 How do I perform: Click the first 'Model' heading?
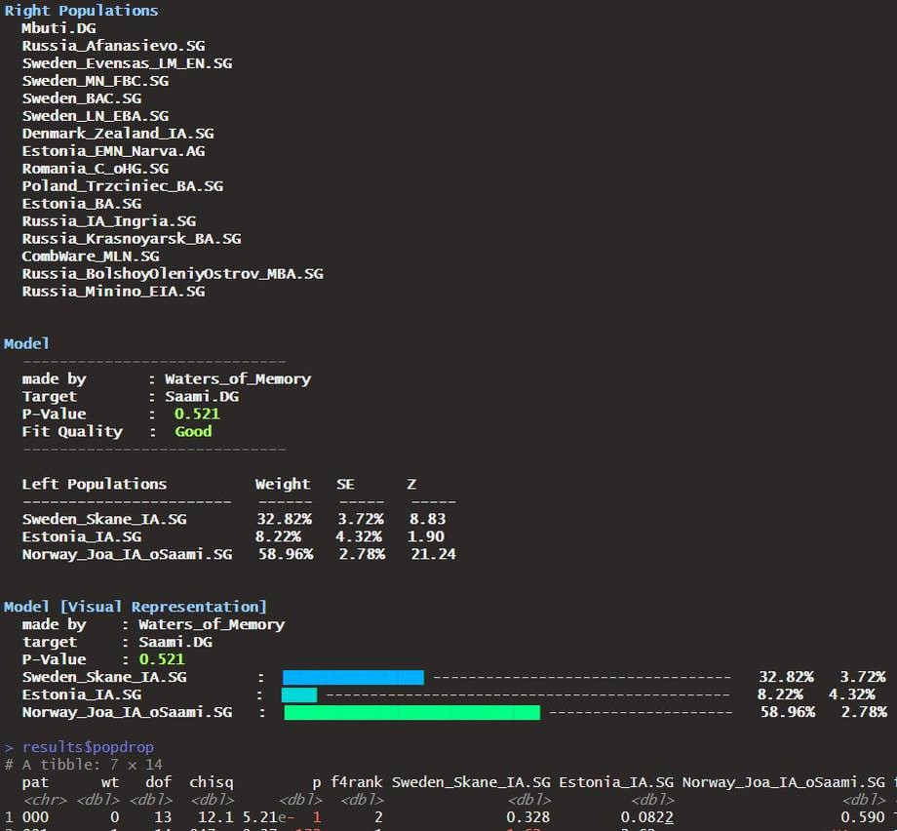pos(26,343)
